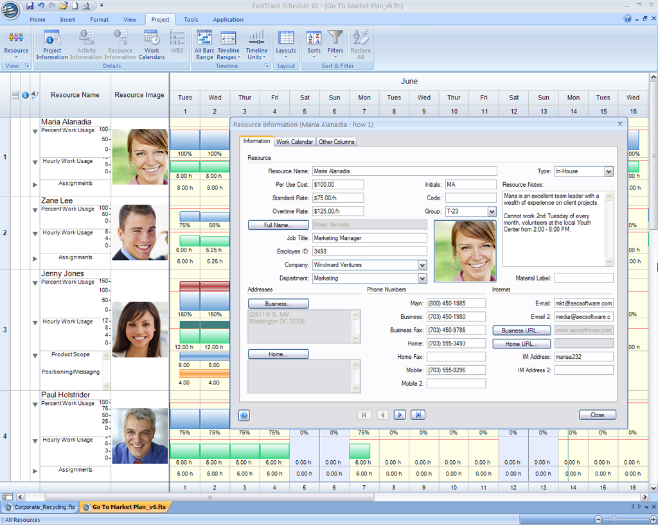Click the help icon in the dialog
The image size is (658, 525).
244,415
